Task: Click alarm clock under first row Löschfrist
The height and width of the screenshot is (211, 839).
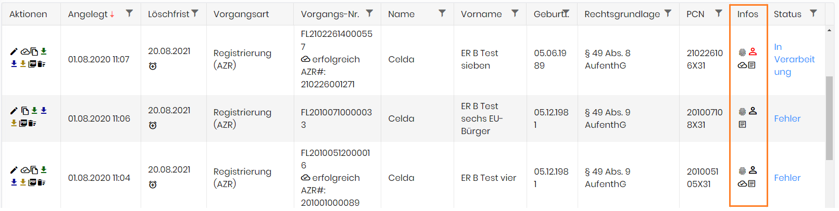Action: [x=153, y=66]
